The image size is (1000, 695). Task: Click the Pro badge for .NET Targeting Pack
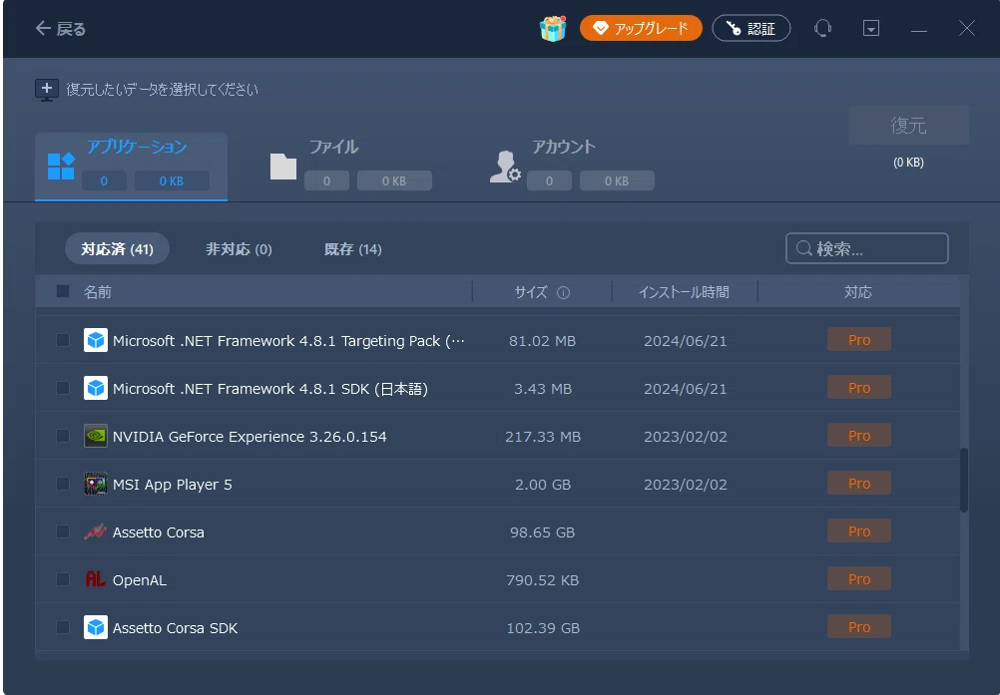point(859,340)
